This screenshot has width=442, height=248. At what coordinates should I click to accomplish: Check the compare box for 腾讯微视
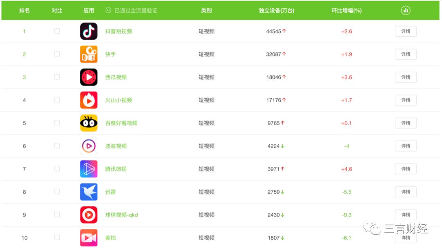[57, 169]
